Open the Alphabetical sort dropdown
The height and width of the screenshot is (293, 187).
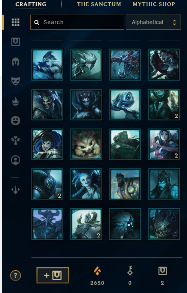153,22
